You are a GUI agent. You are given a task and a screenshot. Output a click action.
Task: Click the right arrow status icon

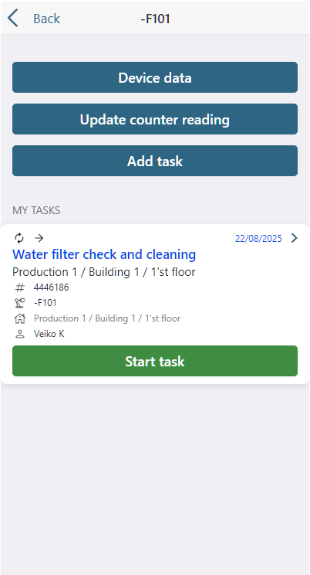click(39, 238)
